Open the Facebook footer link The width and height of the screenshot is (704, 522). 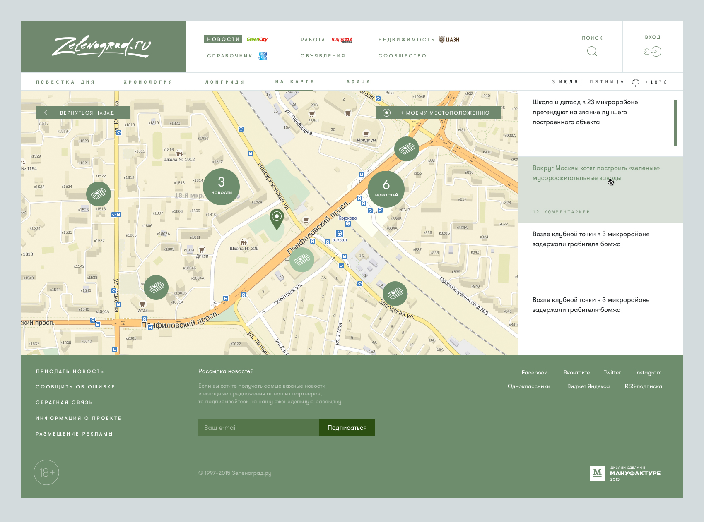click(x=534, y=372)
